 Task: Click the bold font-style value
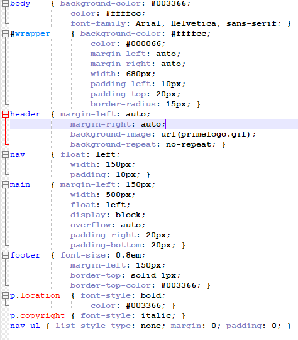pyautogui.click(x=151, y=295)
